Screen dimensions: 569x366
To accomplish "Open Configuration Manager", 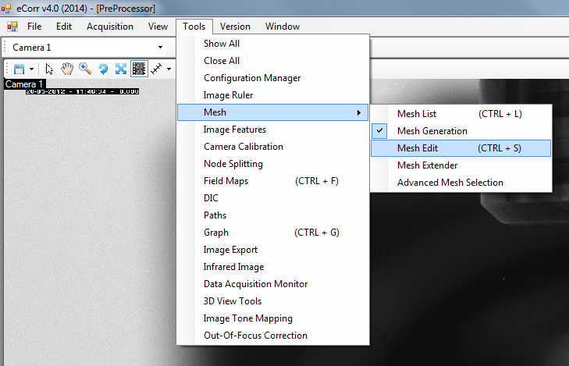I will click(272, 78).
